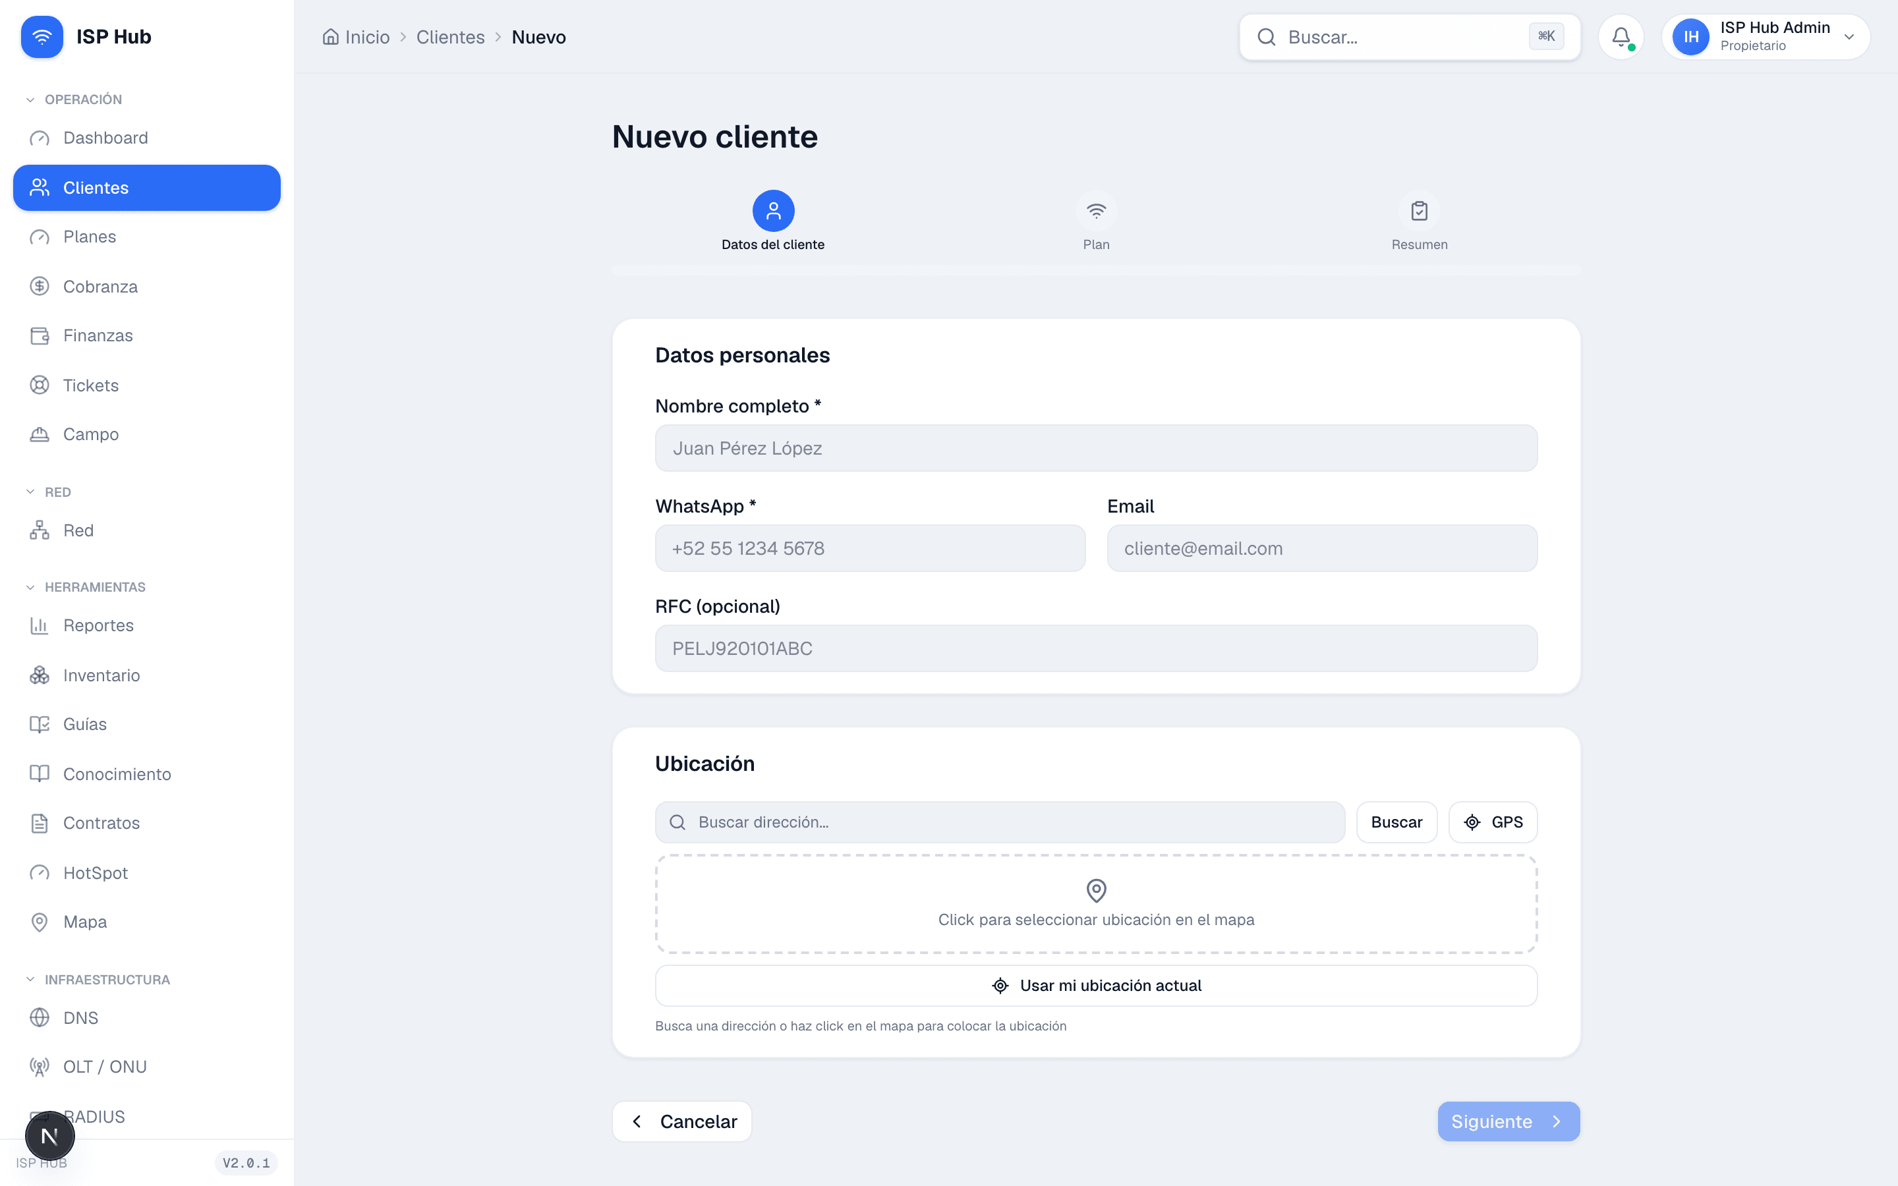Select the Resumen wizard step
1898x1186 pixels.
pos(1419,221)
